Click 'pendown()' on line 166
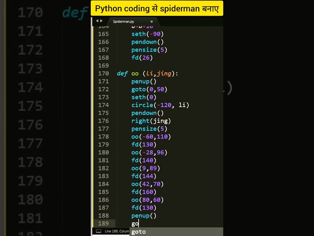The height and width of the screenshot is (236, 314). pyautogui.click(x=148, y=42)
